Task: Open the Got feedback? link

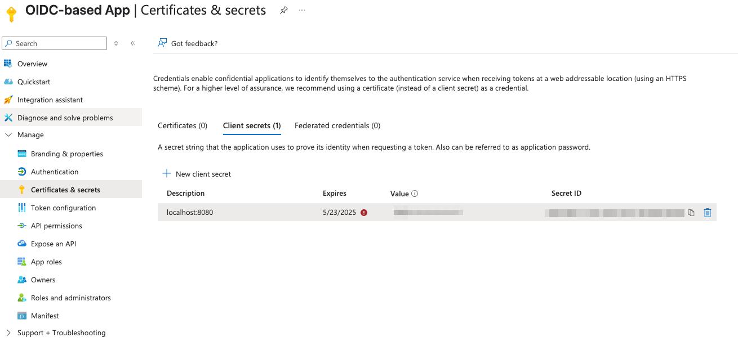Action: (x=194, y=43)
